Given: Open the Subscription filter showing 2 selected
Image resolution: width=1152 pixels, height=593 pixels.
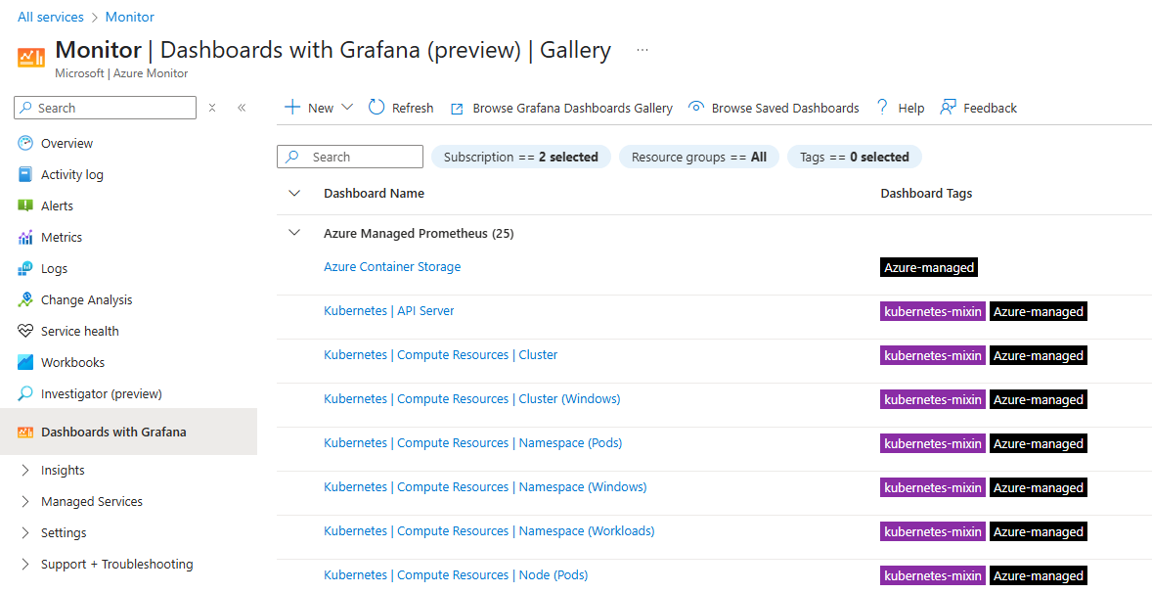Looking at the screenshot, I should [521, 157].
